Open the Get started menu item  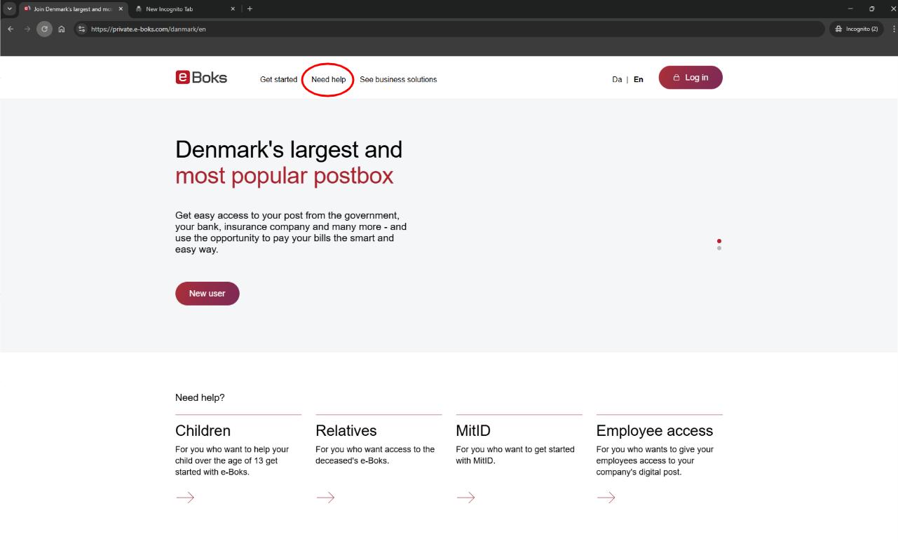tap(278, 80)
